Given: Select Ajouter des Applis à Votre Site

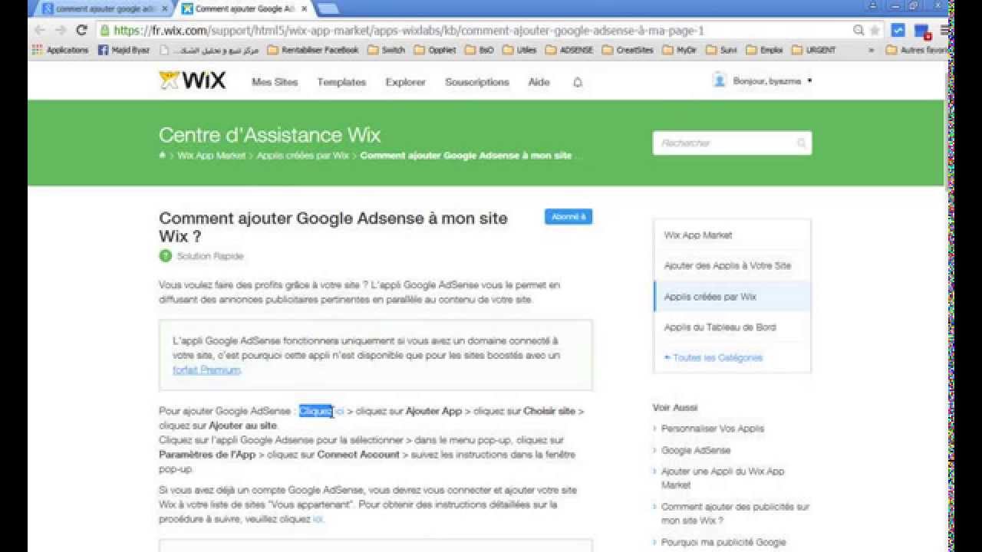Looking at the screenshot, I should pyautogui.click(x=732, y=265).
